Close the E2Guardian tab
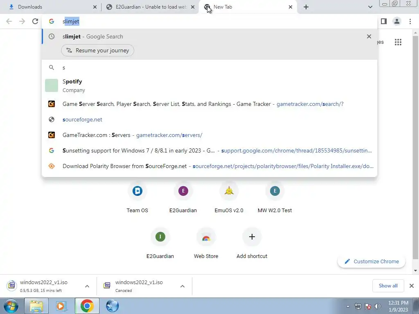This screenshot has height=314, width=419. (x=193, y=7)
